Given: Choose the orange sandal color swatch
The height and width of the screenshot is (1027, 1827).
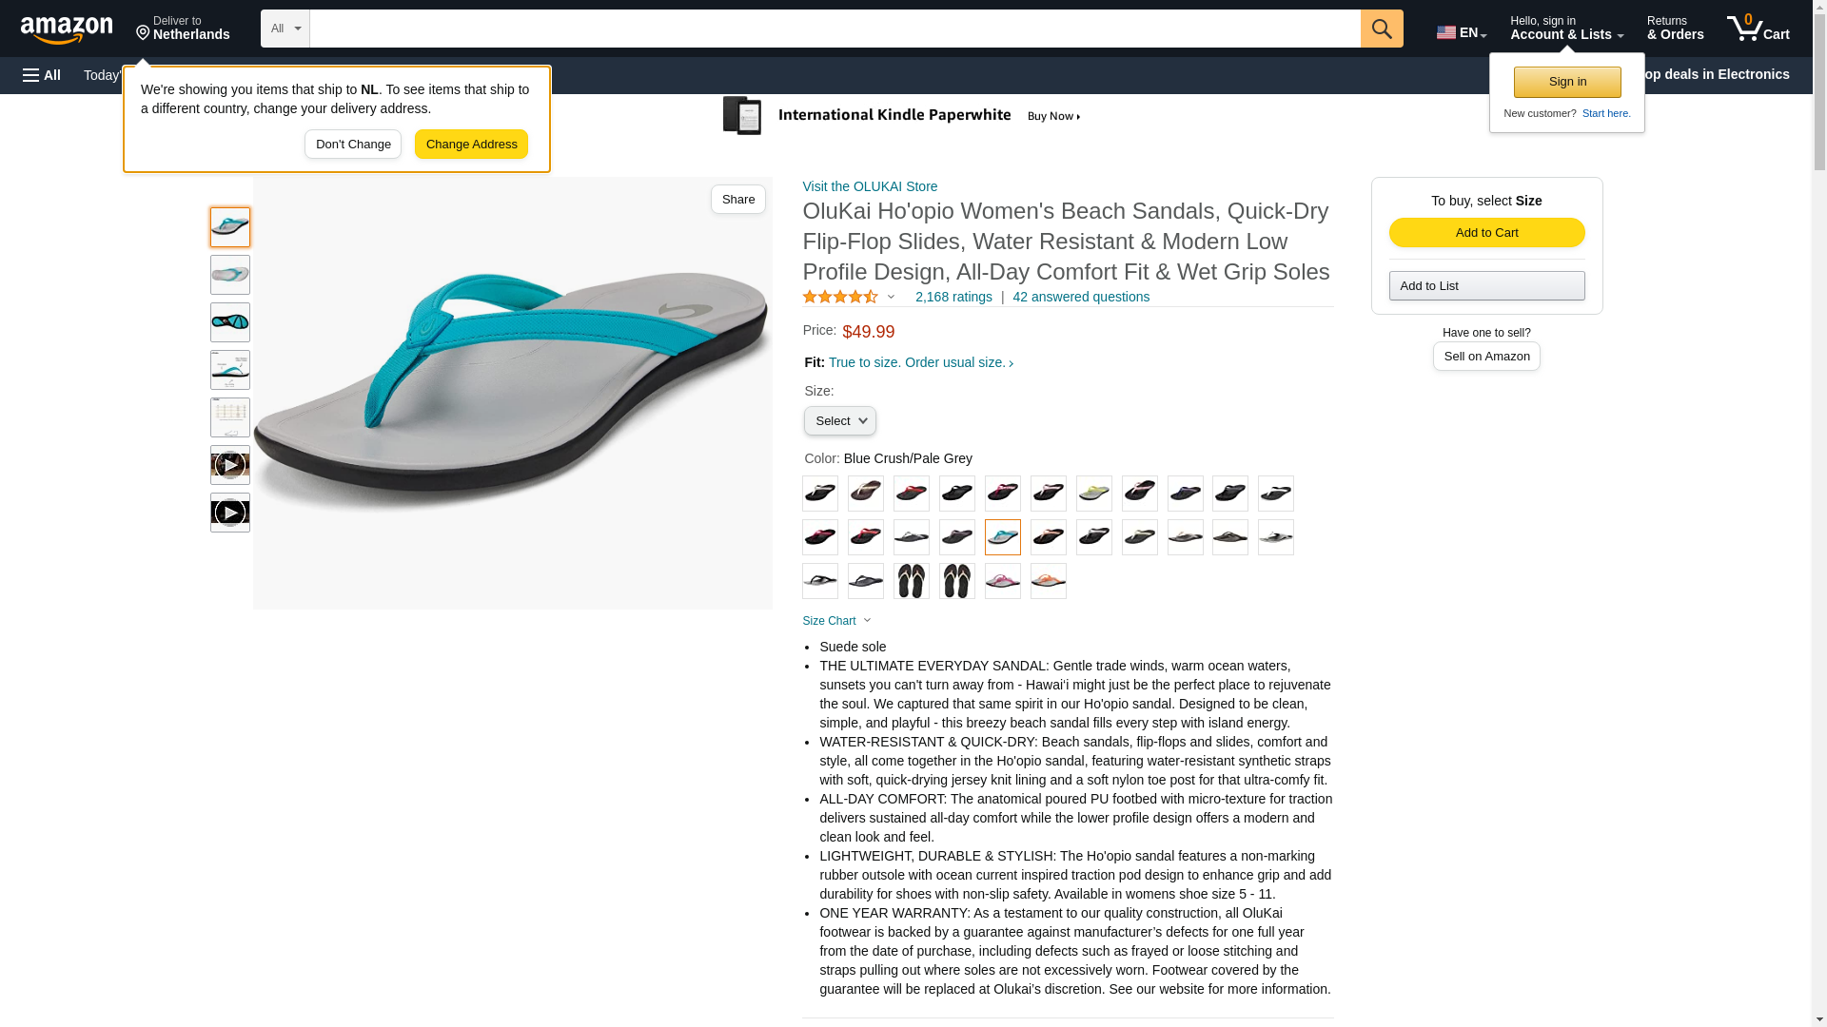Looking at the screenshot, I should pos(1048,581).
